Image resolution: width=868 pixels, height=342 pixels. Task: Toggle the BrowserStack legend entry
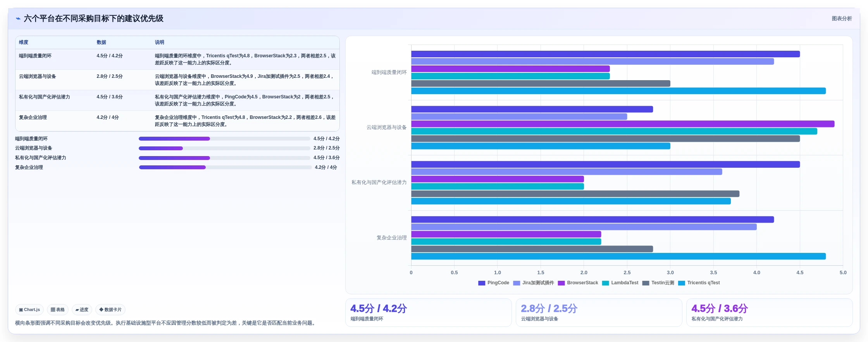point(578,283)
